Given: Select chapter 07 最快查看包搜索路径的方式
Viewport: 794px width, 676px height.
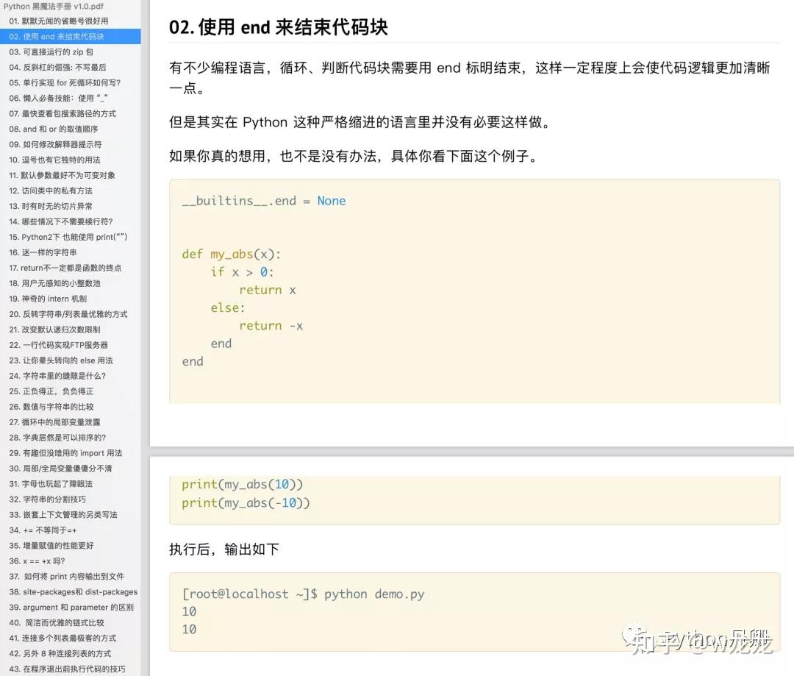Looking at the screenshot, I should pyautogui.click(x=66, y=113).
